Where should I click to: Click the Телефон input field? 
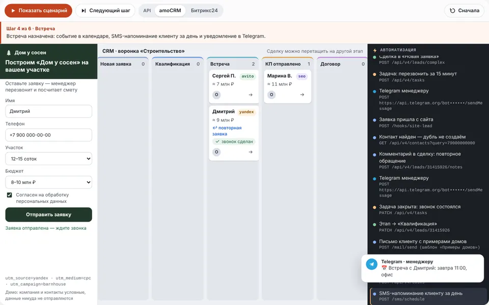click(x=49, y=135)
